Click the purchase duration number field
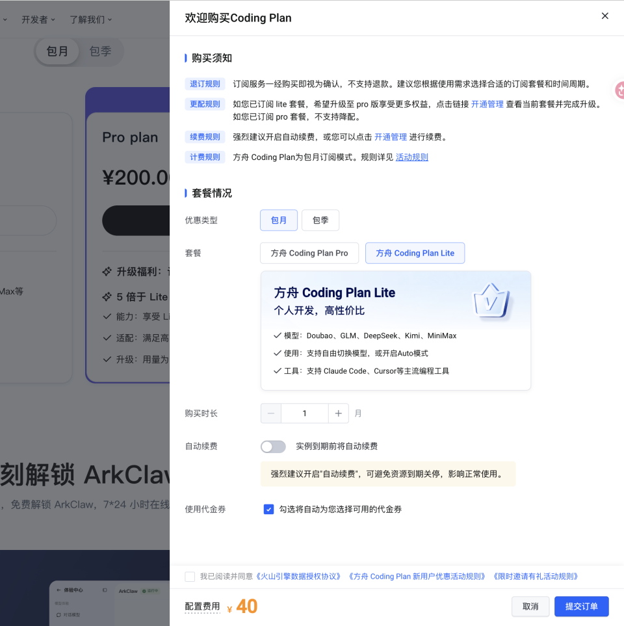The image size is (624, 626). click(x=305, y=413)
